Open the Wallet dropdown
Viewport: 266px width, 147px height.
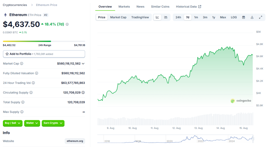pyautogui.click(x=32, y=123)
